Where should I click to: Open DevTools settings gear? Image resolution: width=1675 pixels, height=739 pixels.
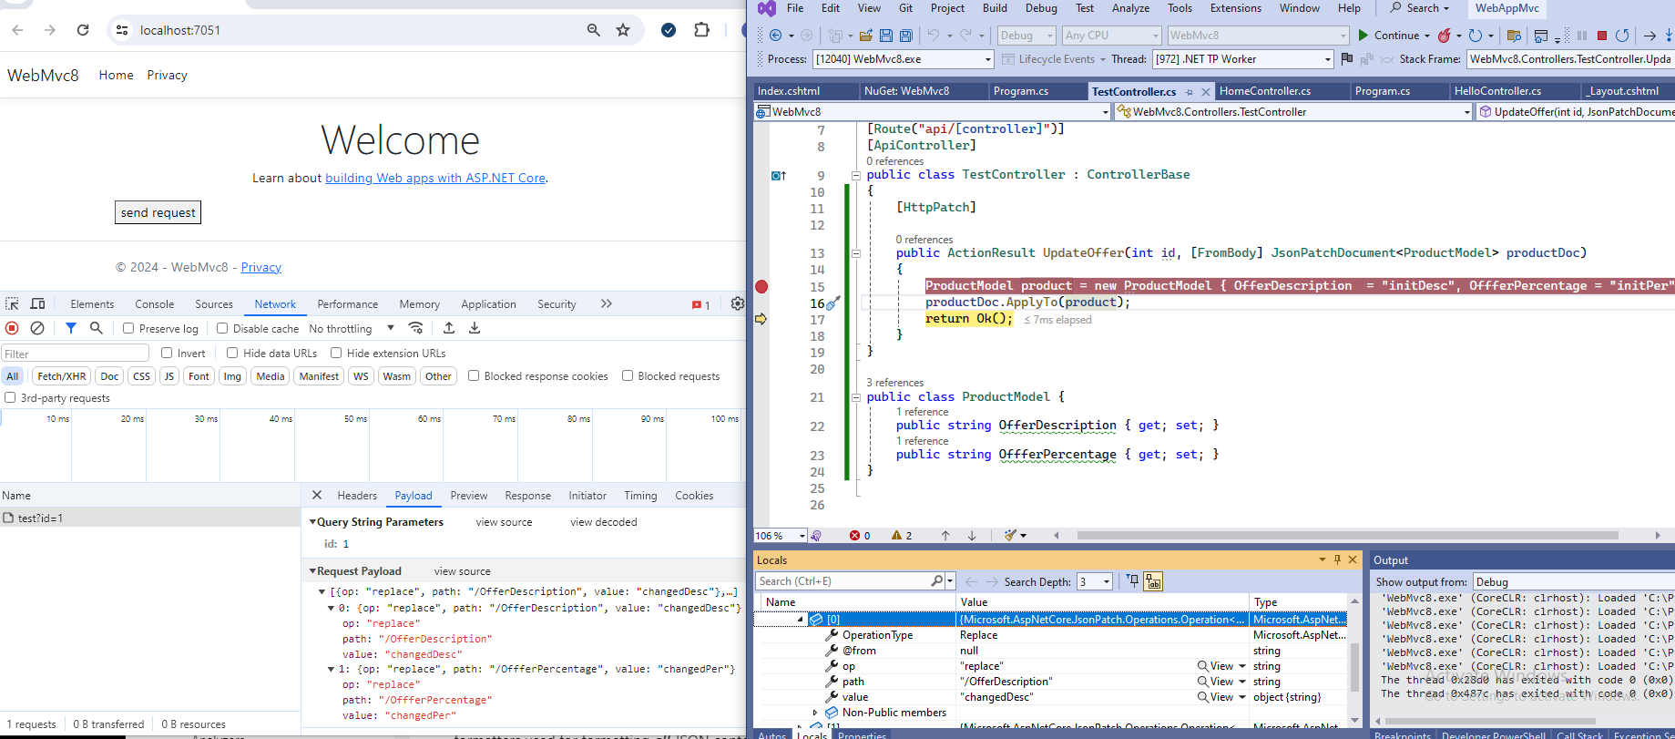pos(738,303)
